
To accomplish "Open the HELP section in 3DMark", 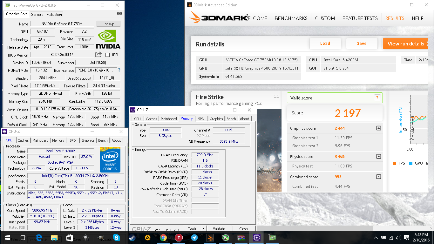I will click(417, 18).
